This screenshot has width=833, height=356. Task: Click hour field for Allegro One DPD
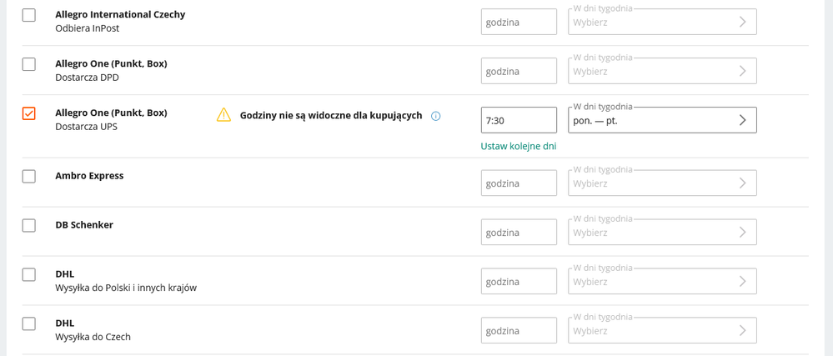point(519,71)
